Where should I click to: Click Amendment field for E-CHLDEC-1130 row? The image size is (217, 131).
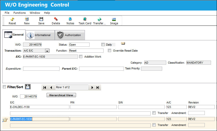[x=196, y=113]
